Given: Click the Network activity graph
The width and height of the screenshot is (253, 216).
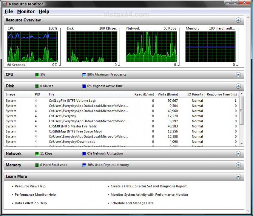Looking at the screenshot, I should point(151,47).
